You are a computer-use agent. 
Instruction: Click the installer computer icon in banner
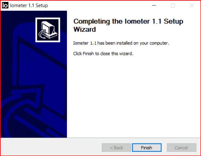(48, 30)
